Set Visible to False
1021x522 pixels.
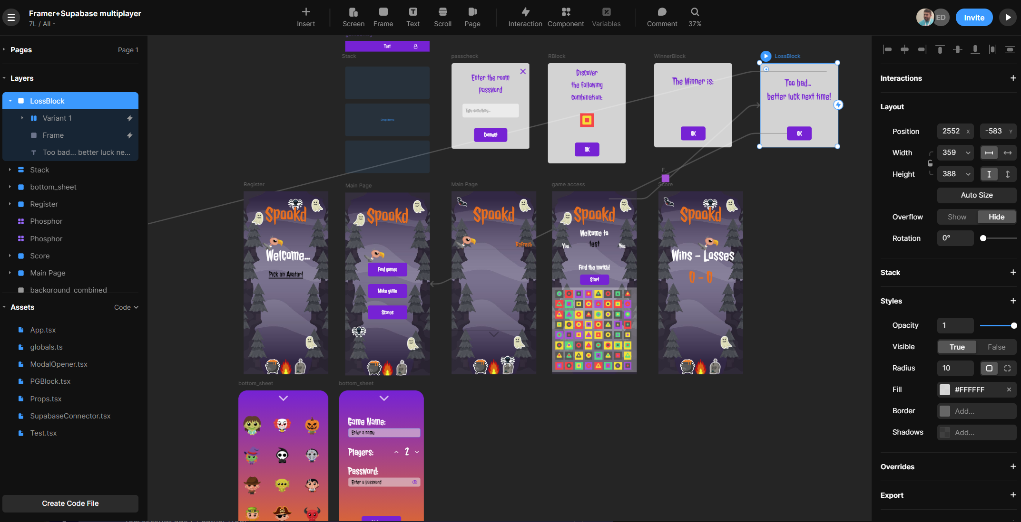tap(996, 347)
